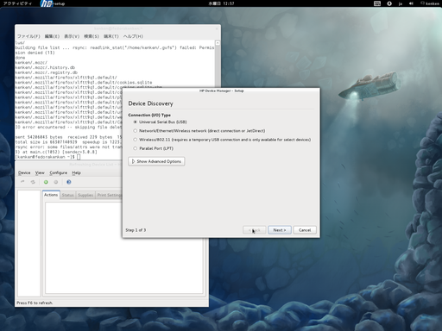The height and width of the screenshot is (331, 442).
Task: Open the Device menu in HP Device Manager
Action: tap(24, 172)
